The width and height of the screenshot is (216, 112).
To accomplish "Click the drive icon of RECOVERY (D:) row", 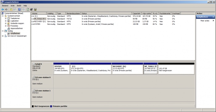I will [33, 22].
